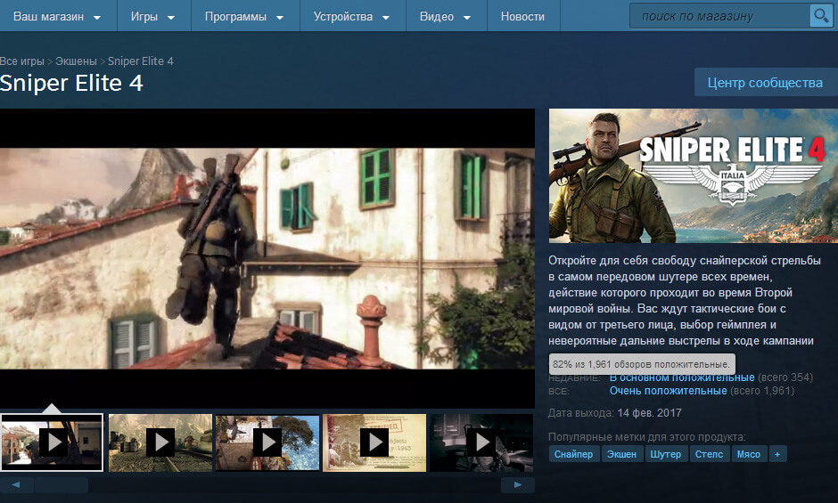
Task: Play the fifth dark trailer thumbnail
Action: pos(481,442)
